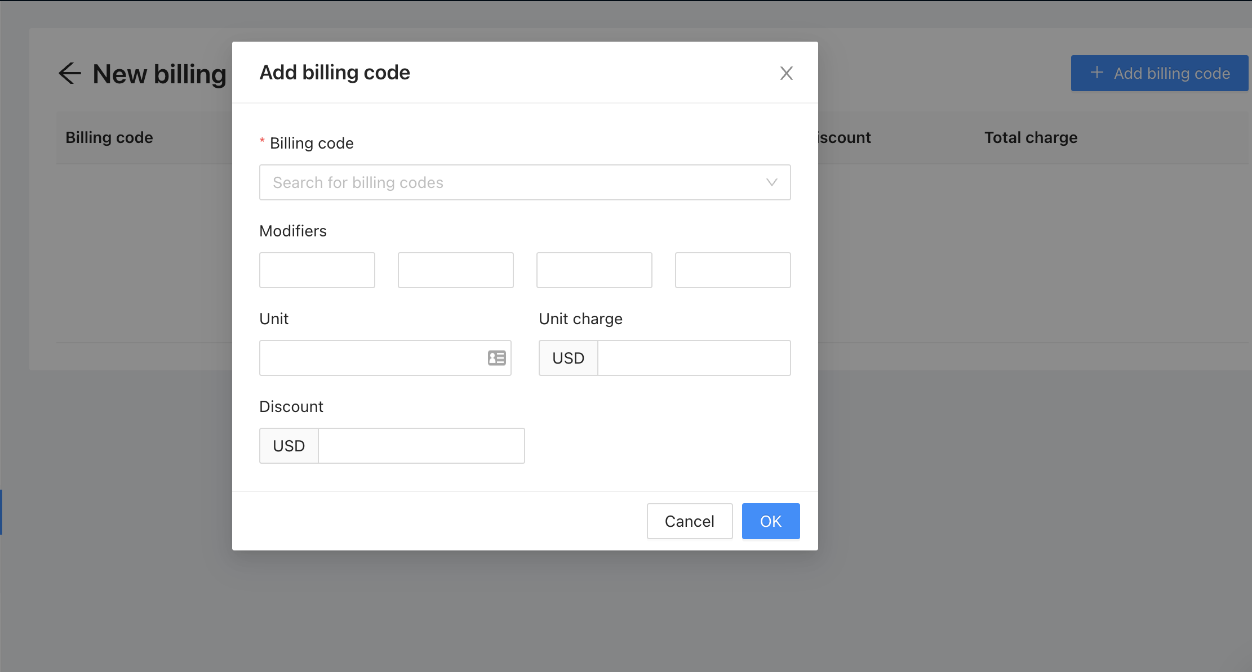Viewport: 1252px width, 672px height.
Task: Close the Add billing code dialog
Action: click(x=786, y=73)
